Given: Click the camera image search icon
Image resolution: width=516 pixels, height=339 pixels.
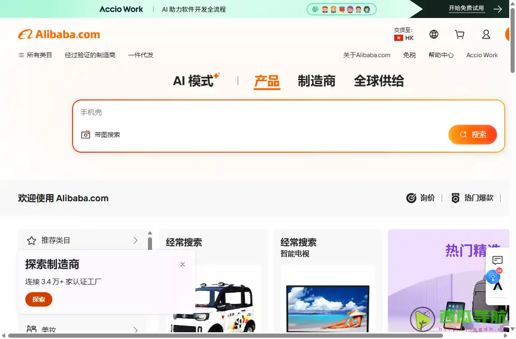Looking at the screenshot, I should pyautogui.click(x=86, y=135).
